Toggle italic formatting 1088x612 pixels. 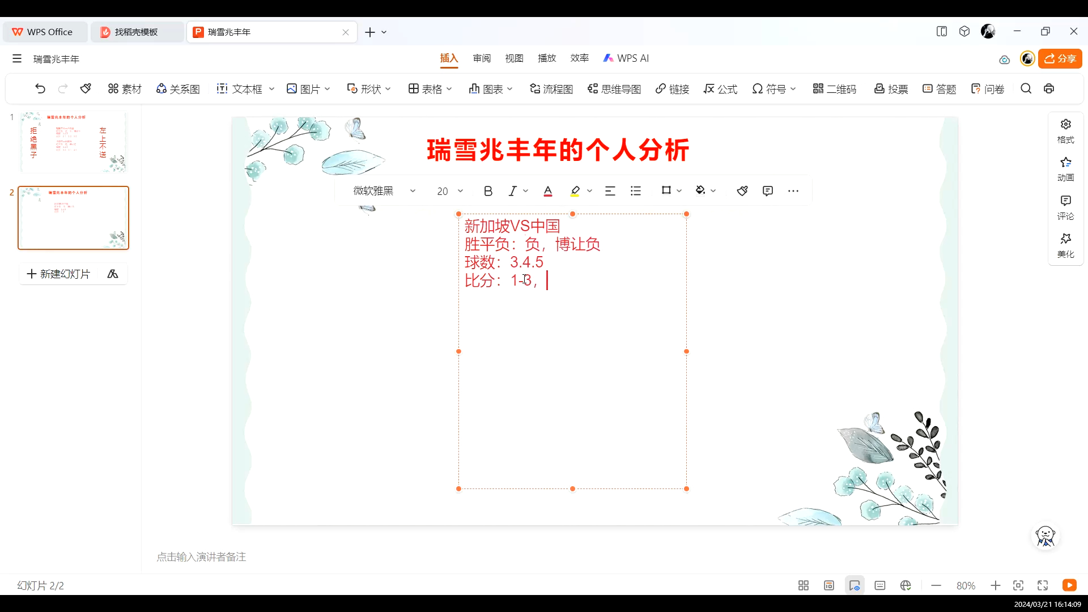coord(512,191)
